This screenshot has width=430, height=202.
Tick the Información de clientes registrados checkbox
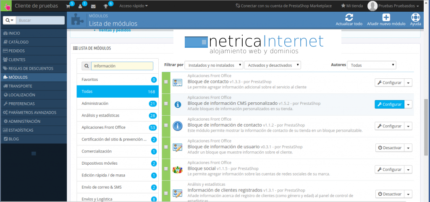coord(166,193)
